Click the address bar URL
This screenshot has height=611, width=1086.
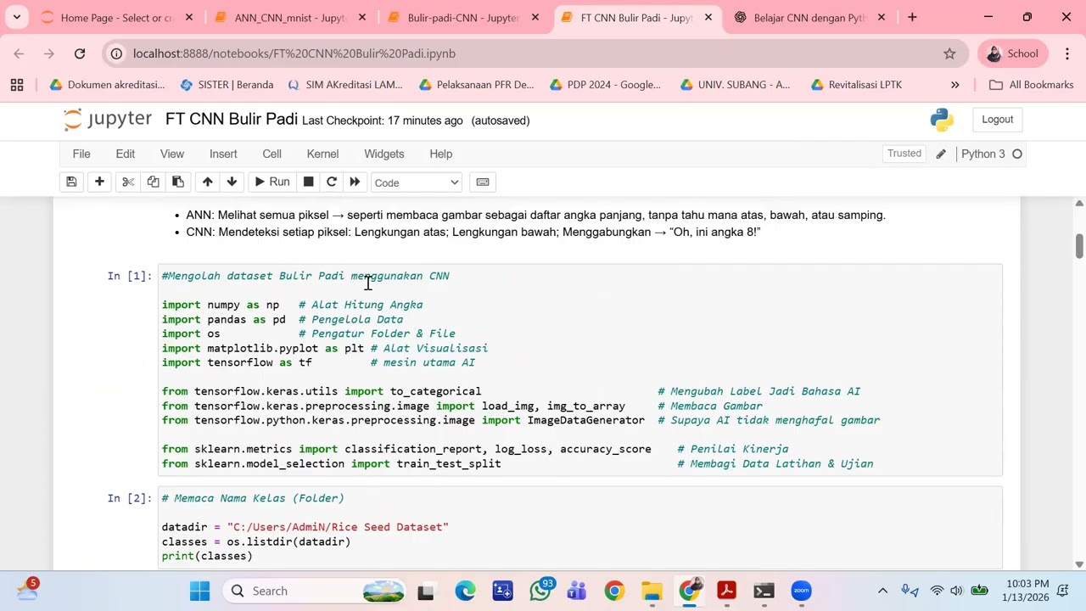tap(294, 53)
